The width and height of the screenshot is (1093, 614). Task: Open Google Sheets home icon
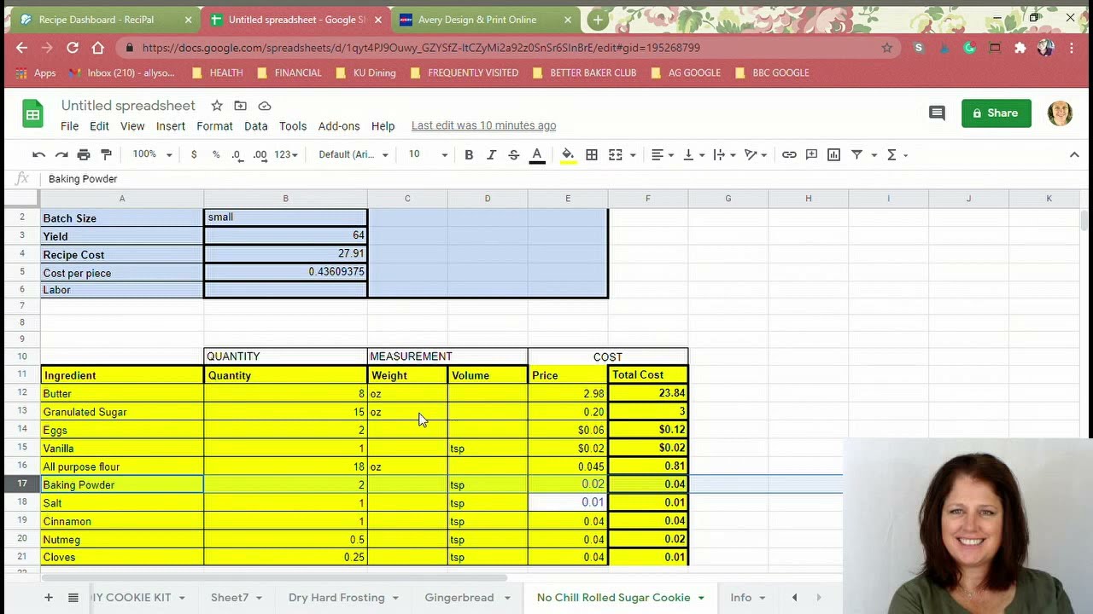(x=32, y=114)
